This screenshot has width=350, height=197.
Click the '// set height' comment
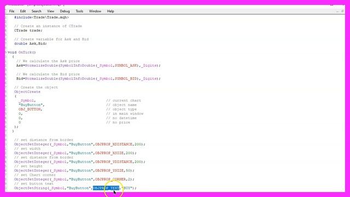click(x=28, y=166)
